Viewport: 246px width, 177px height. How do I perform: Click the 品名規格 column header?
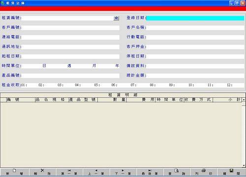tap(52, 100)
